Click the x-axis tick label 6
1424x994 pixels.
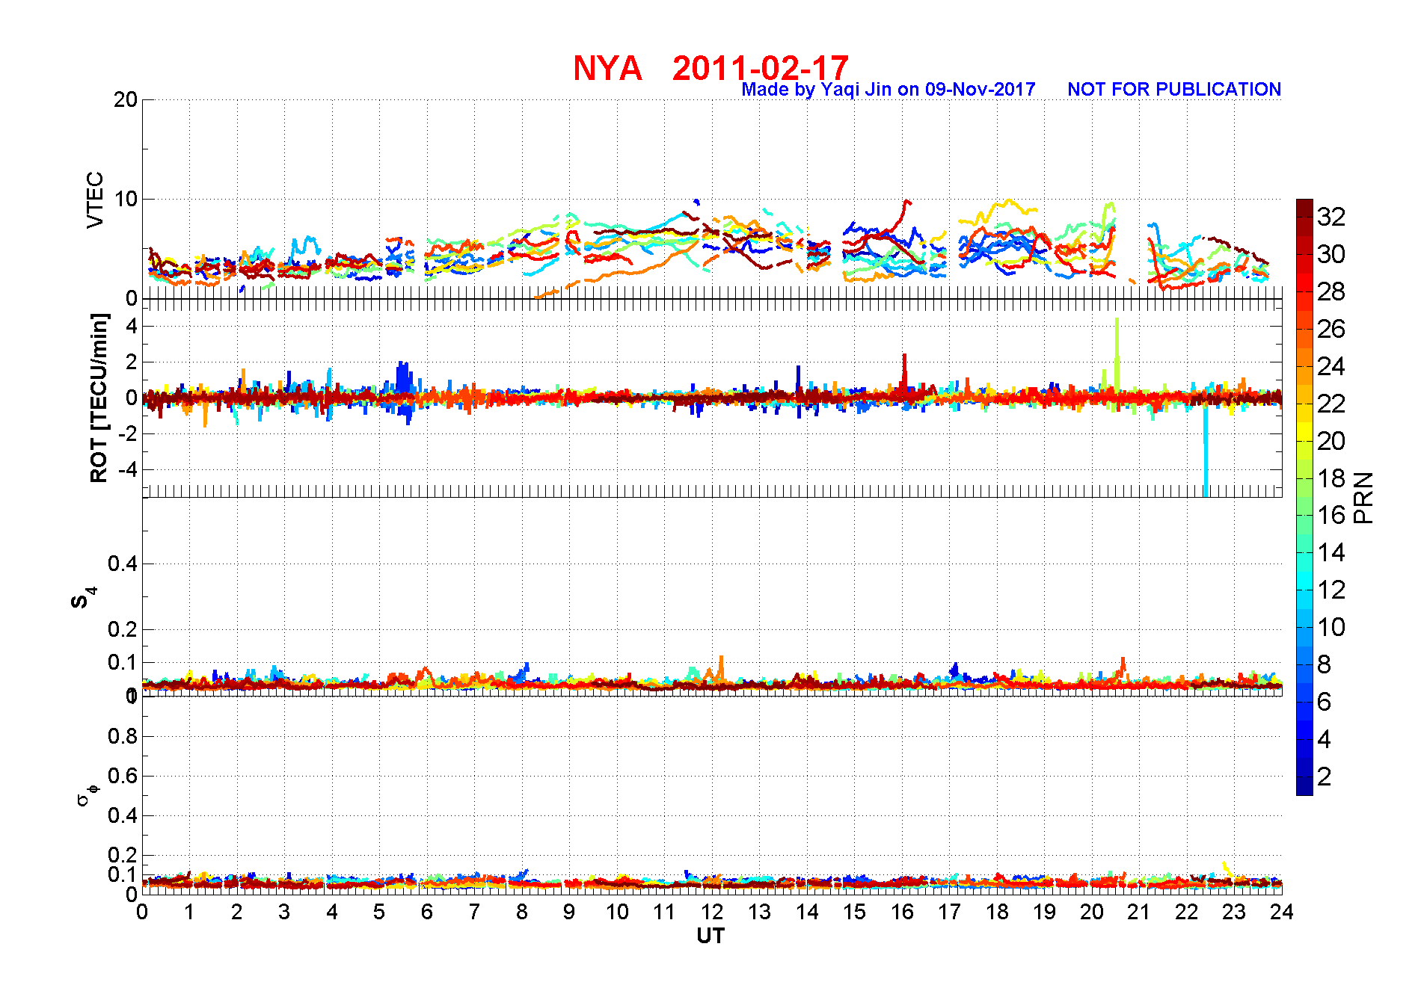(427, 912)
